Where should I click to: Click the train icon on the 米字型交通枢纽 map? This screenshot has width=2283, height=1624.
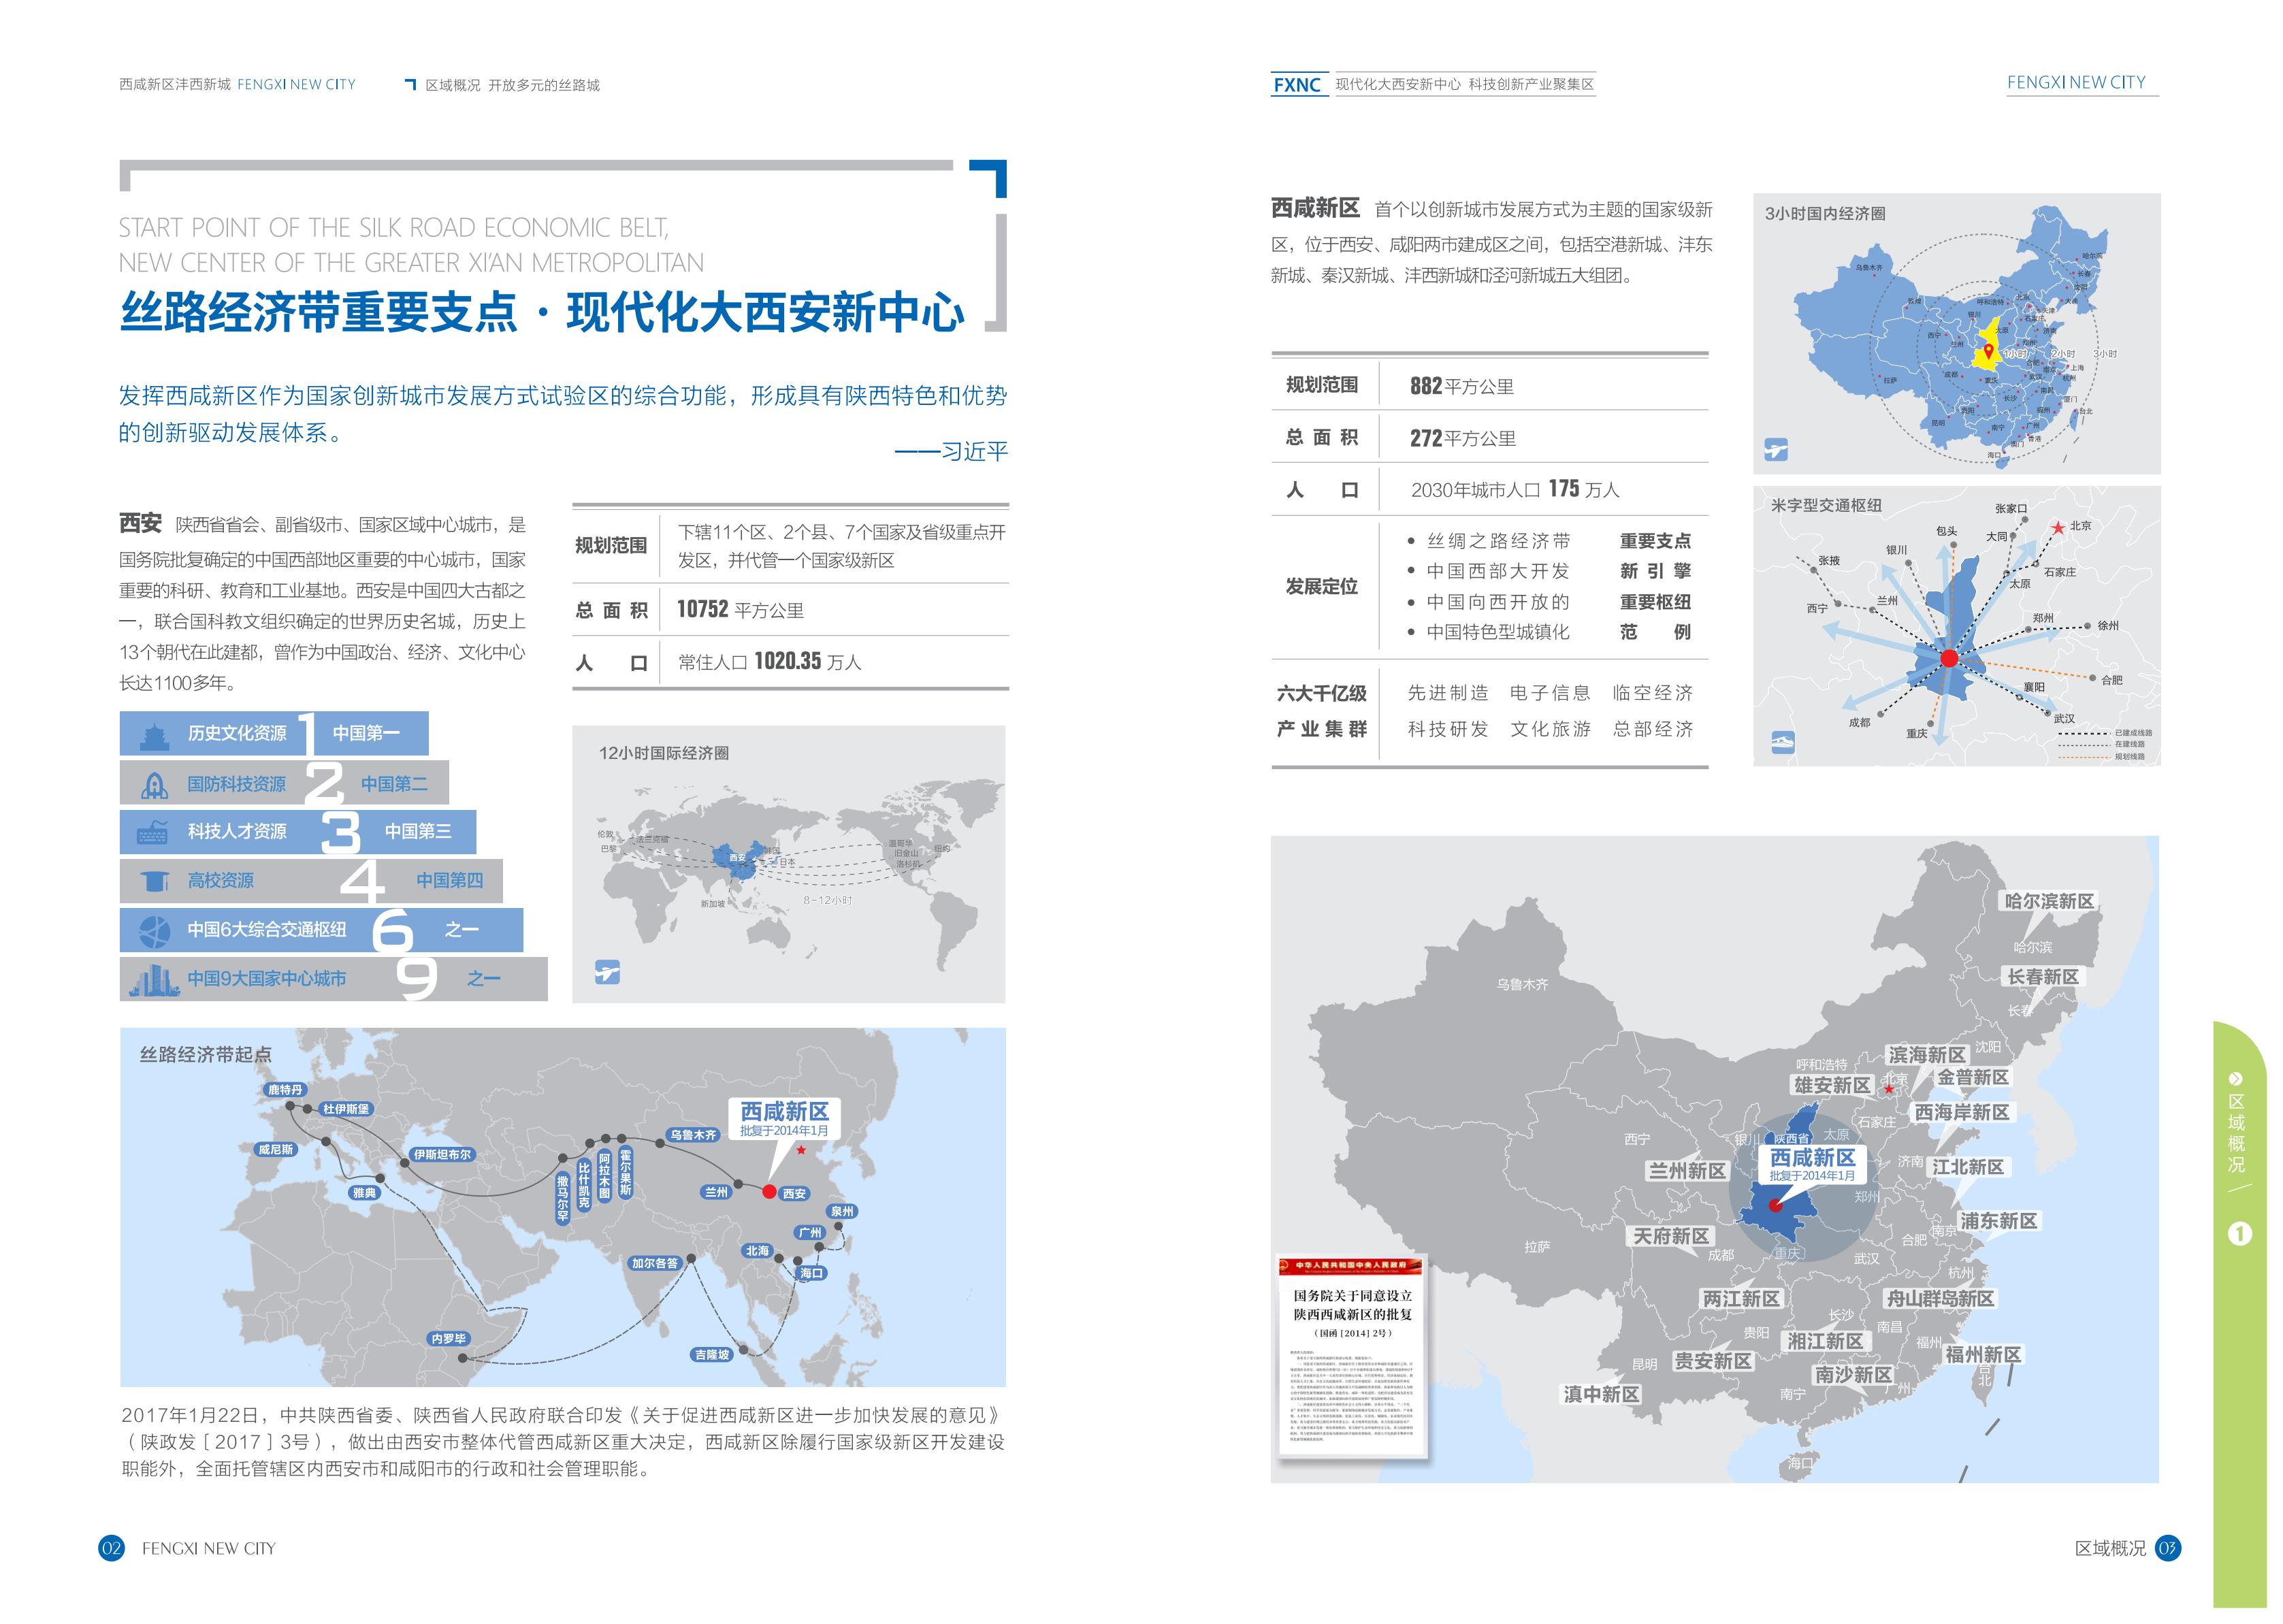[1782, 742]
